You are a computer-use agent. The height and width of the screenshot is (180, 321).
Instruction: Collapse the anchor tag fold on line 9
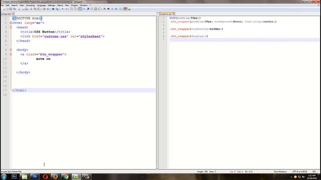click(x=11, y=54)
